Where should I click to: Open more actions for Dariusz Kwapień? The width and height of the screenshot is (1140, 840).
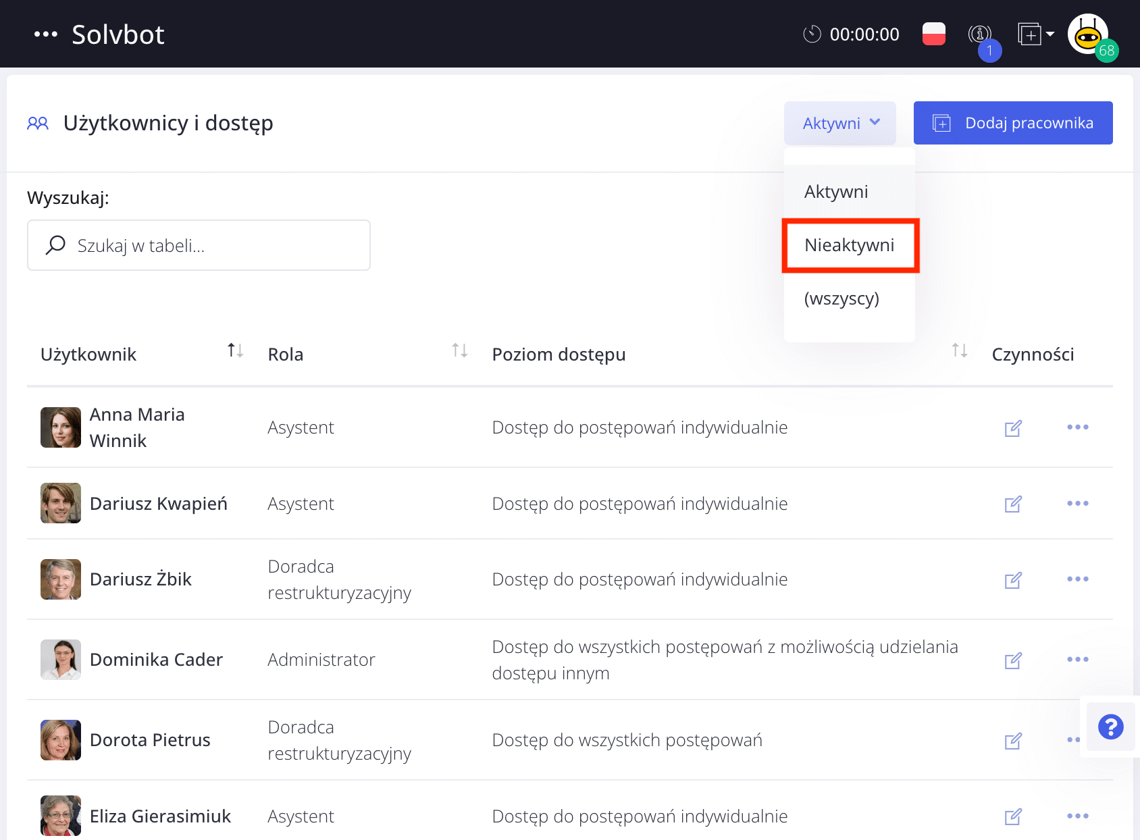click(1077, 504)
